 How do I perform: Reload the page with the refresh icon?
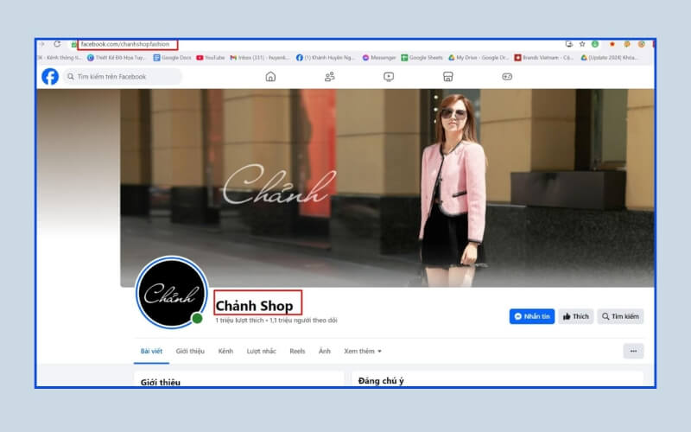pyautogui.click(x=57, y=44)
